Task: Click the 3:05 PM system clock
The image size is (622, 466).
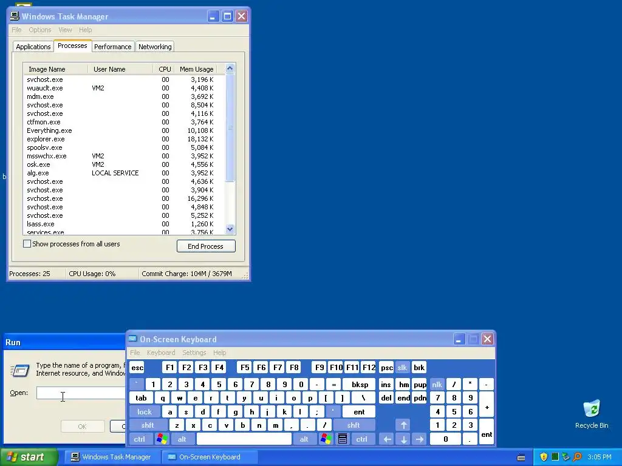Action: (599, 457)
